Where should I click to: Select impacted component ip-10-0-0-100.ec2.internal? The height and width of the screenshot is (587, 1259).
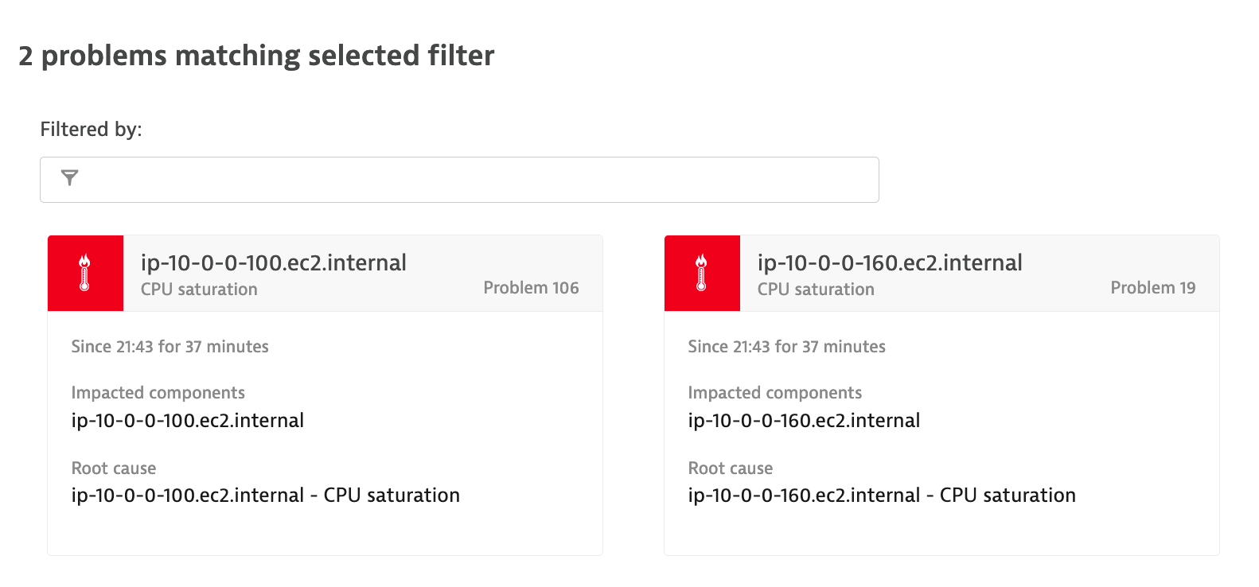[x=188, y=420]
